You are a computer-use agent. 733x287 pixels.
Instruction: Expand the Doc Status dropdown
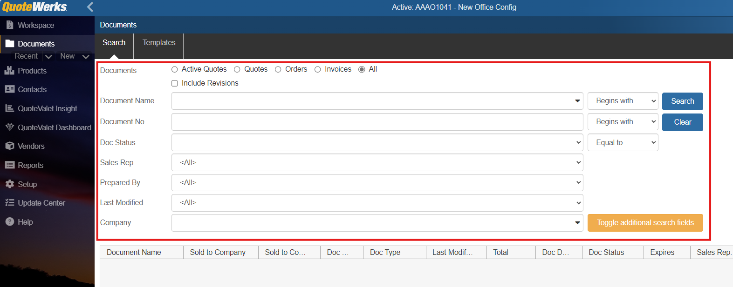point(377,142)
